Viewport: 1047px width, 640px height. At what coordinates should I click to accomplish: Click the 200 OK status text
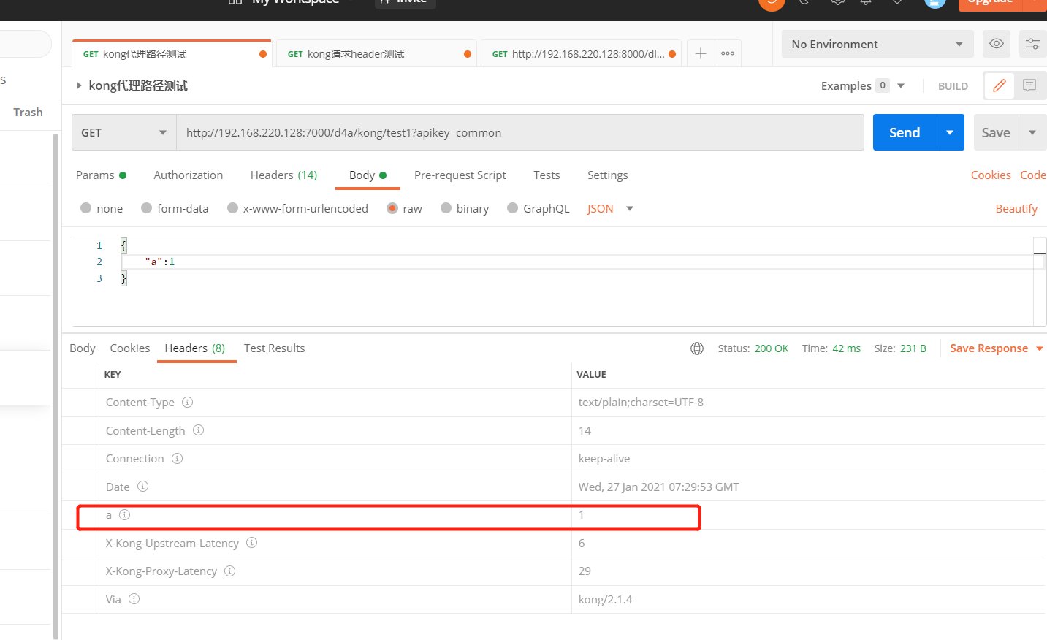tap(771, 348)
